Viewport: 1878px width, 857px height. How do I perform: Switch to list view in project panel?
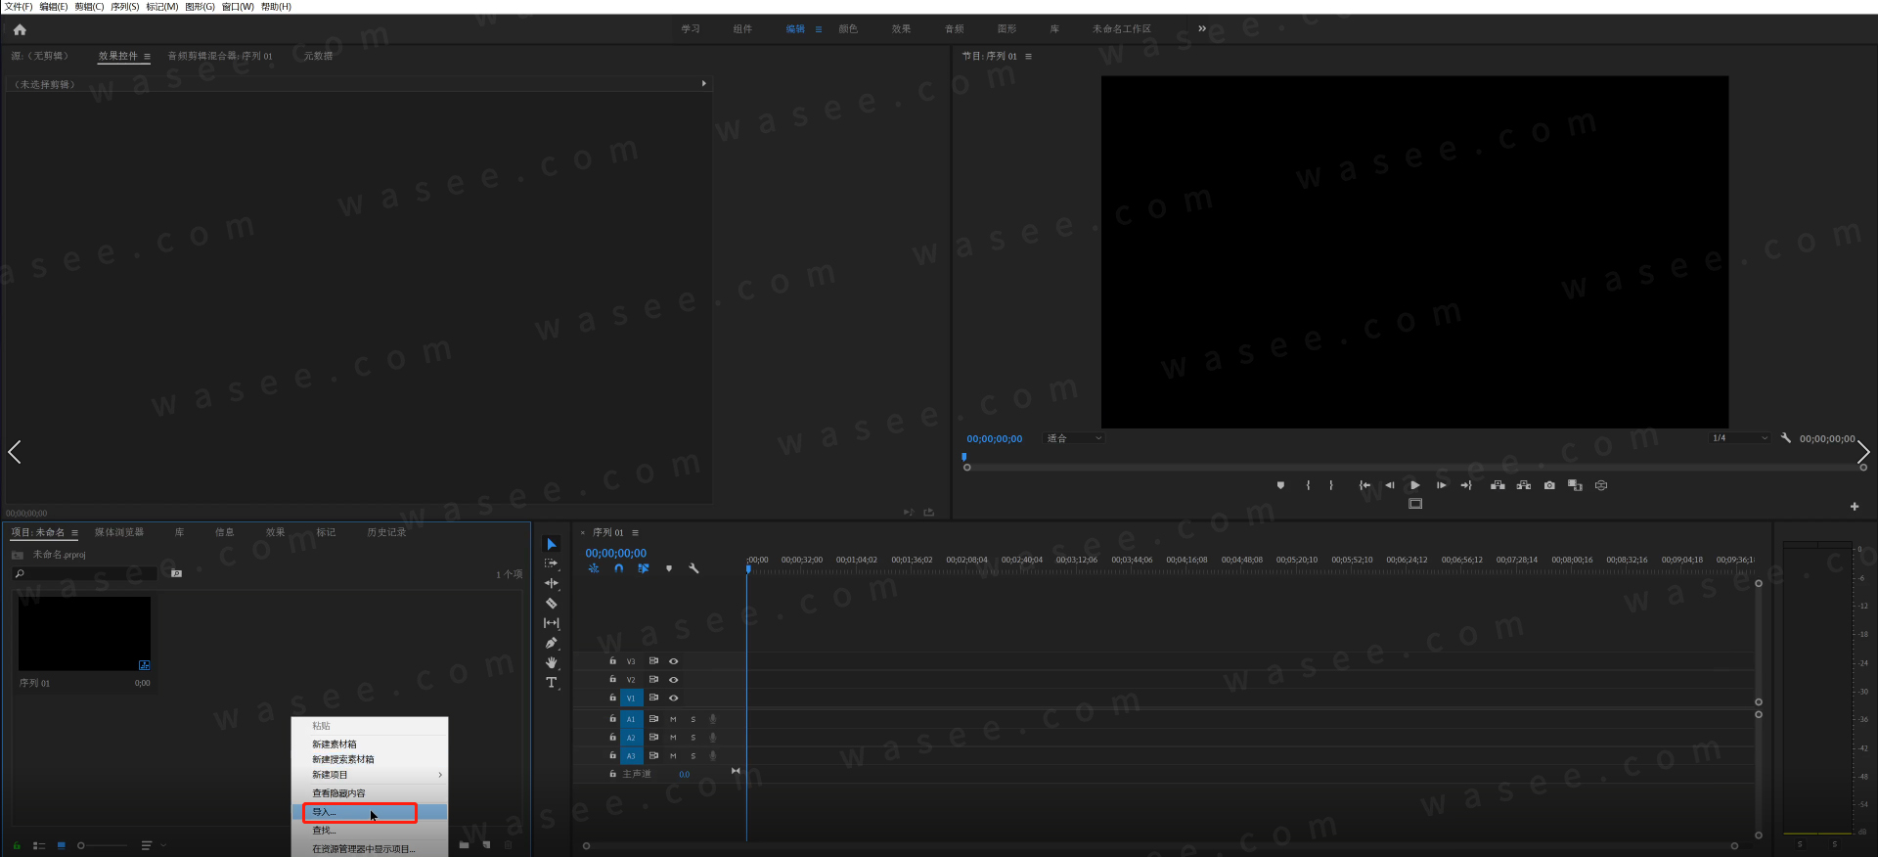point(39,845)
